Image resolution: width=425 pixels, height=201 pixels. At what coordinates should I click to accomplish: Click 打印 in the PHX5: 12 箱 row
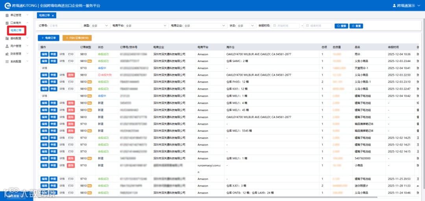tap(70, 82)
